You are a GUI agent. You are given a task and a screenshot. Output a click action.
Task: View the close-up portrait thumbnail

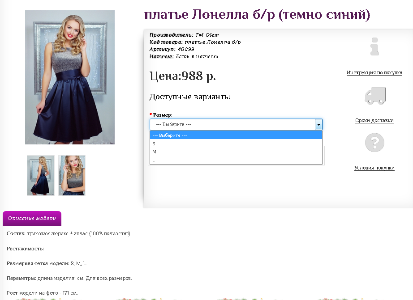click(72, 175)
